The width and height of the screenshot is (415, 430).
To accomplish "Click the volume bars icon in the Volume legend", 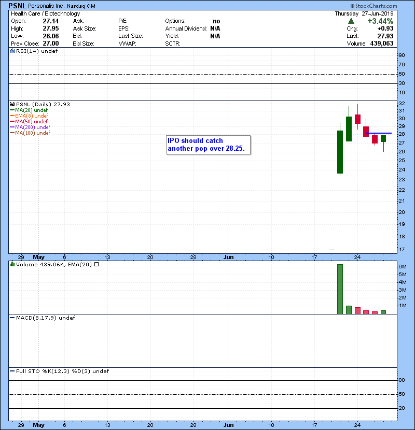I will 12,264.
